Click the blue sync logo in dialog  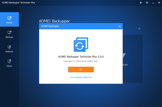[81, 45]
